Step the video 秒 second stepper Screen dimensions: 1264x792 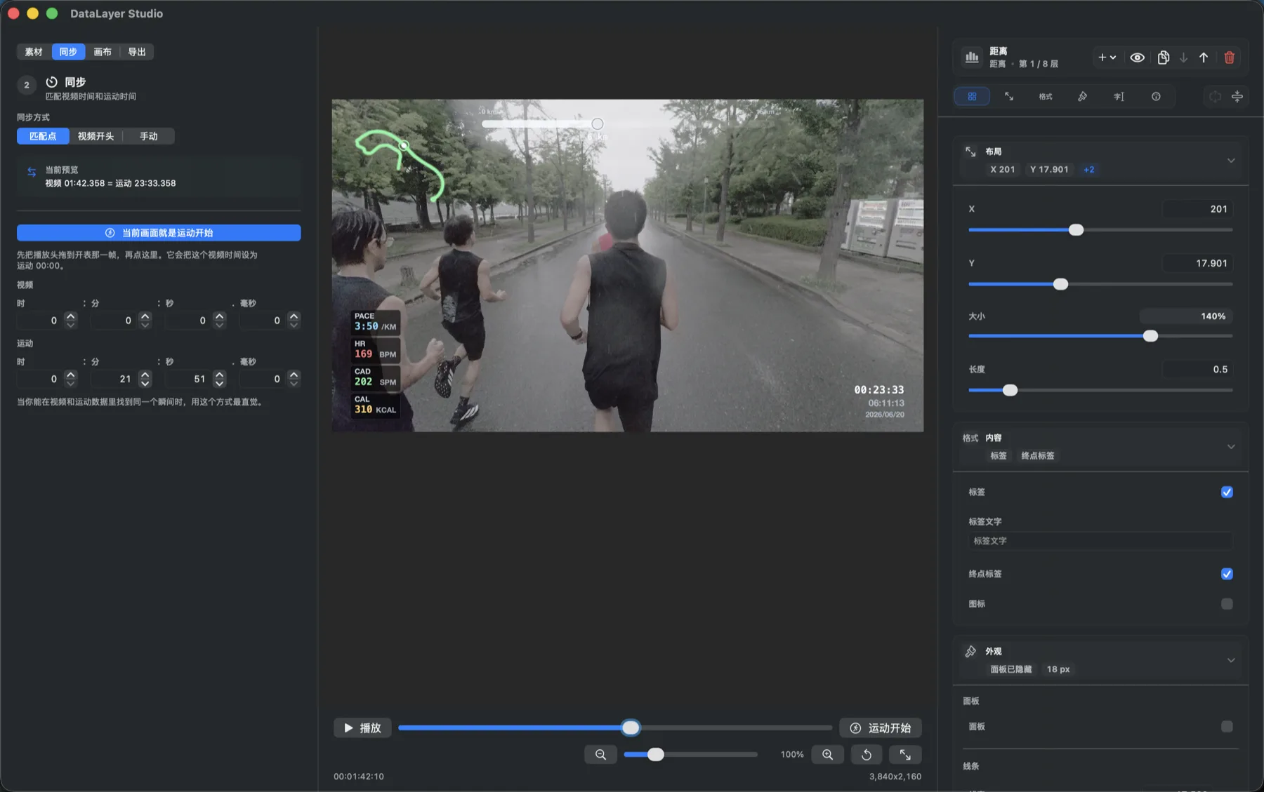point(219,321)
